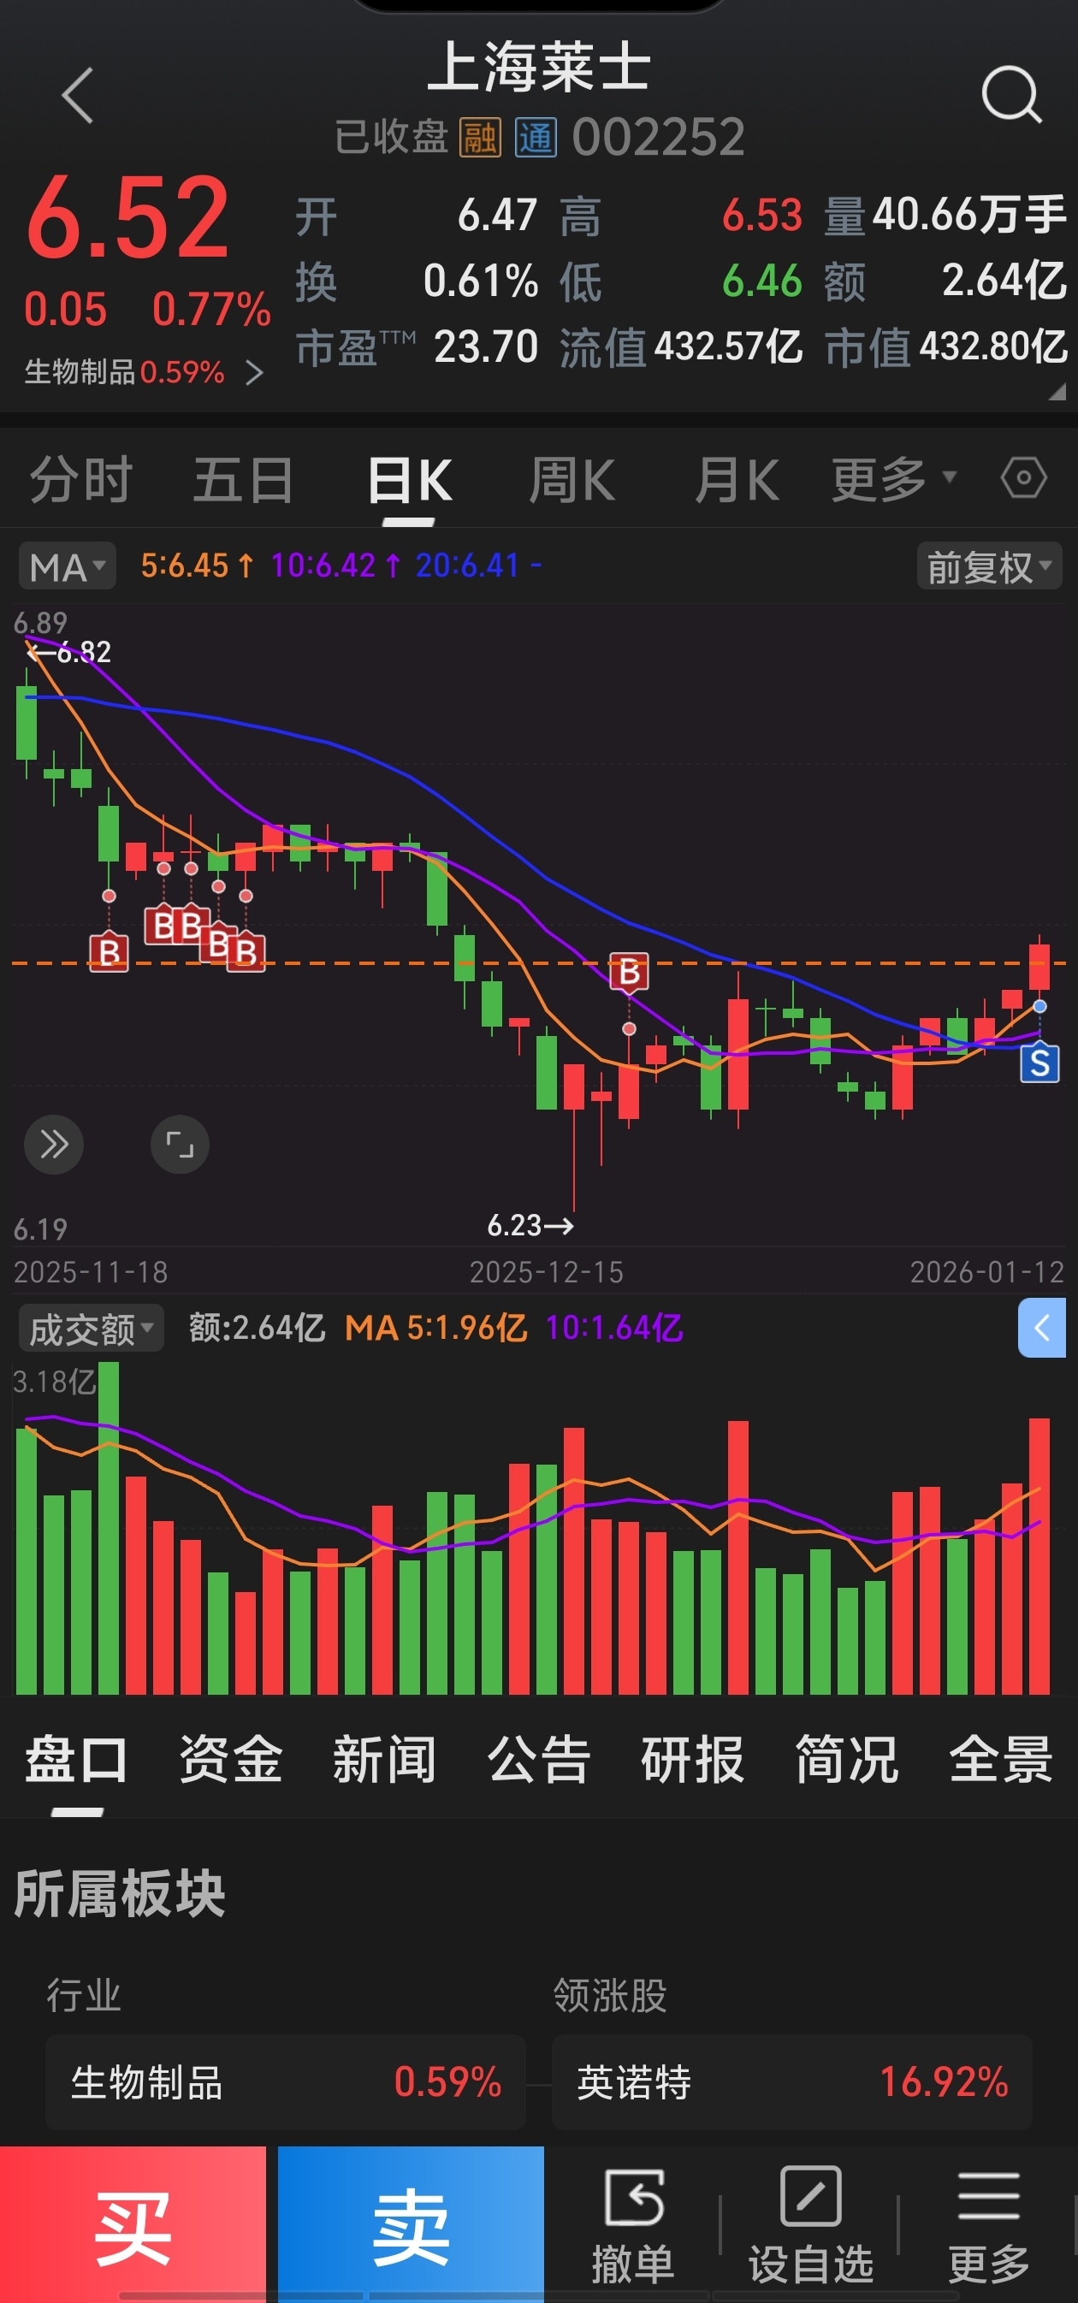1078x2303 pixels.
Task: Tap the 6.23 lowest price annotation
Action: point(530,1225)
